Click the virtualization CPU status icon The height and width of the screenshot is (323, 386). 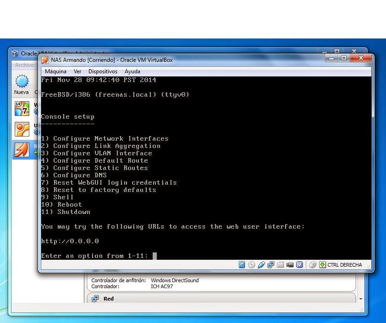pyautogui.click(x=299, y=265)
